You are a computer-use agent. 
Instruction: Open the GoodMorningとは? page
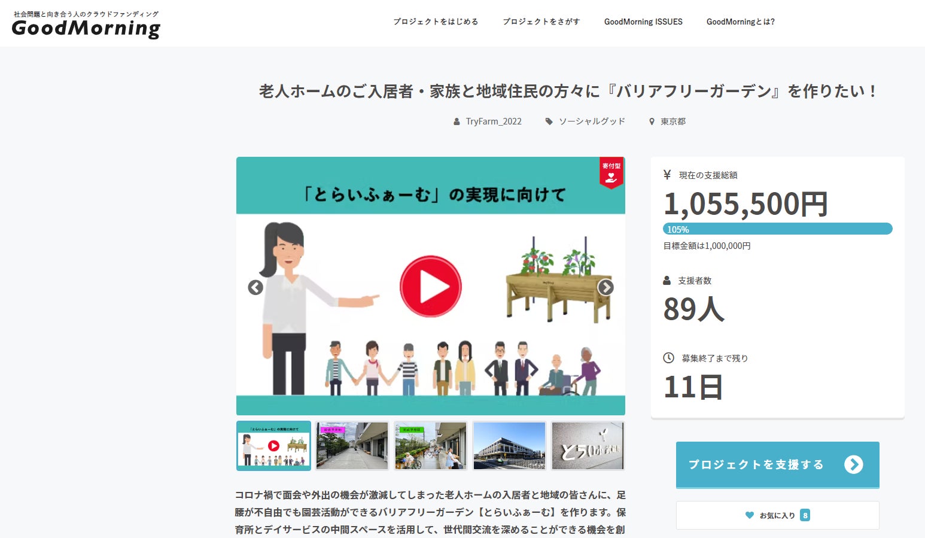pos(740,22)
